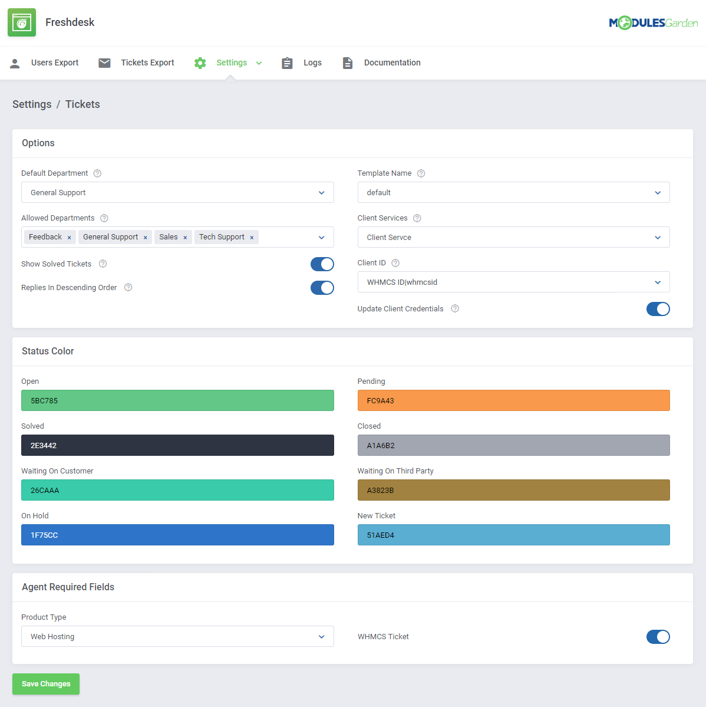Click the Settings gear icon
The image size is (706, 707).
pos(200,63)
